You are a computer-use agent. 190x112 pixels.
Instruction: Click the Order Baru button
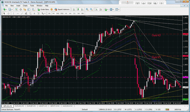click(x=43, y=9)
